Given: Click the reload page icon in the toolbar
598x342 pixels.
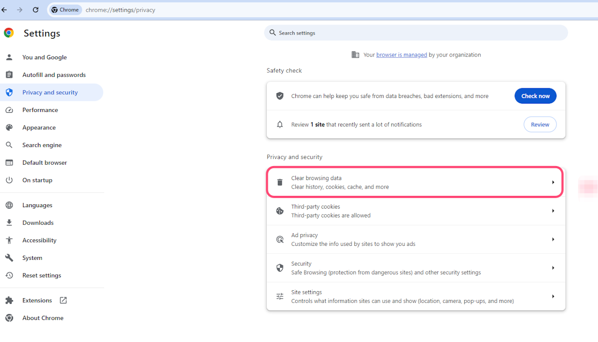Looking at the screenshot, I should [x=36, y=9].
